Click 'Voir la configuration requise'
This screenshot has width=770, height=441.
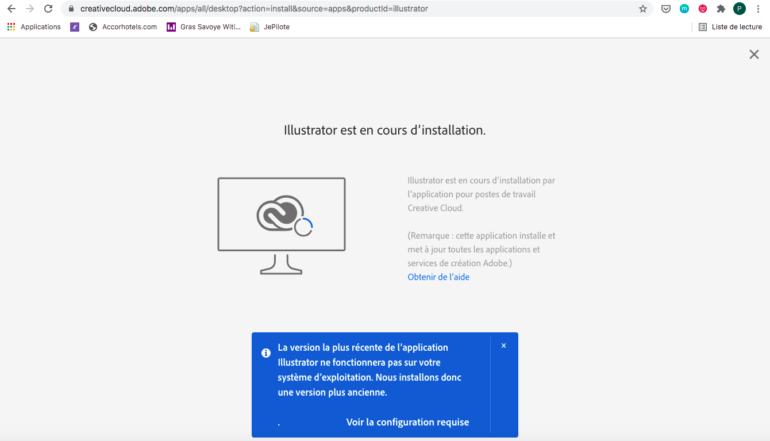407,422
